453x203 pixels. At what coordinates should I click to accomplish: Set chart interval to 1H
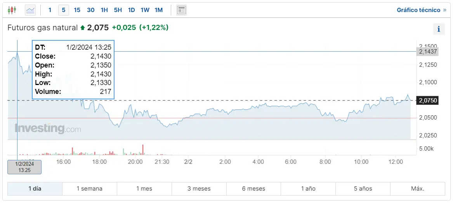pos(104,10)
